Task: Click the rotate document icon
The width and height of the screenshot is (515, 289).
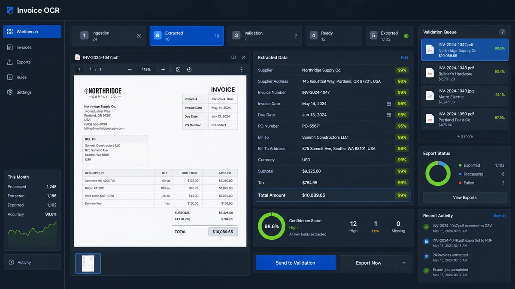Action: 189,69
